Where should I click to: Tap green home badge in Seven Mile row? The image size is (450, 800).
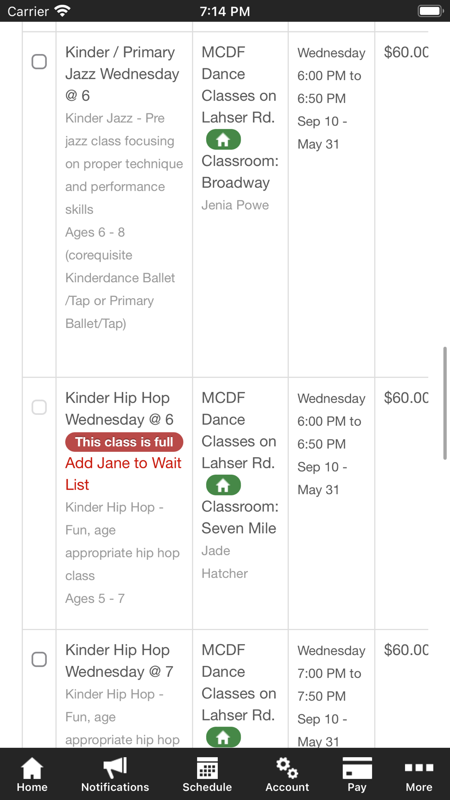[x=223, y=485]
